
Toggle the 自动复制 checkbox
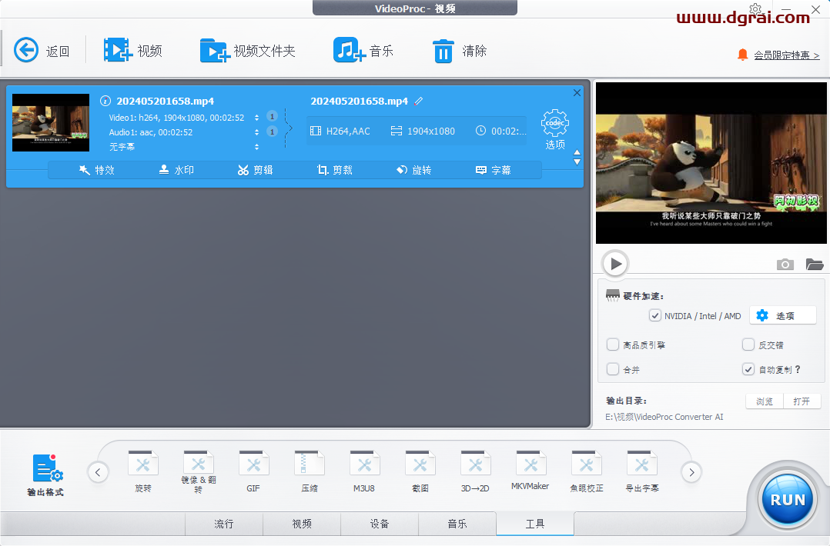(748, 369)
